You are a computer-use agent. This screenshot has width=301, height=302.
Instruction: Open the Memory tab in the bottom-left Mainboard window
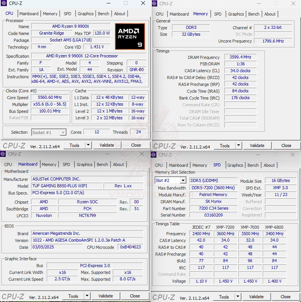click(49, 164)
